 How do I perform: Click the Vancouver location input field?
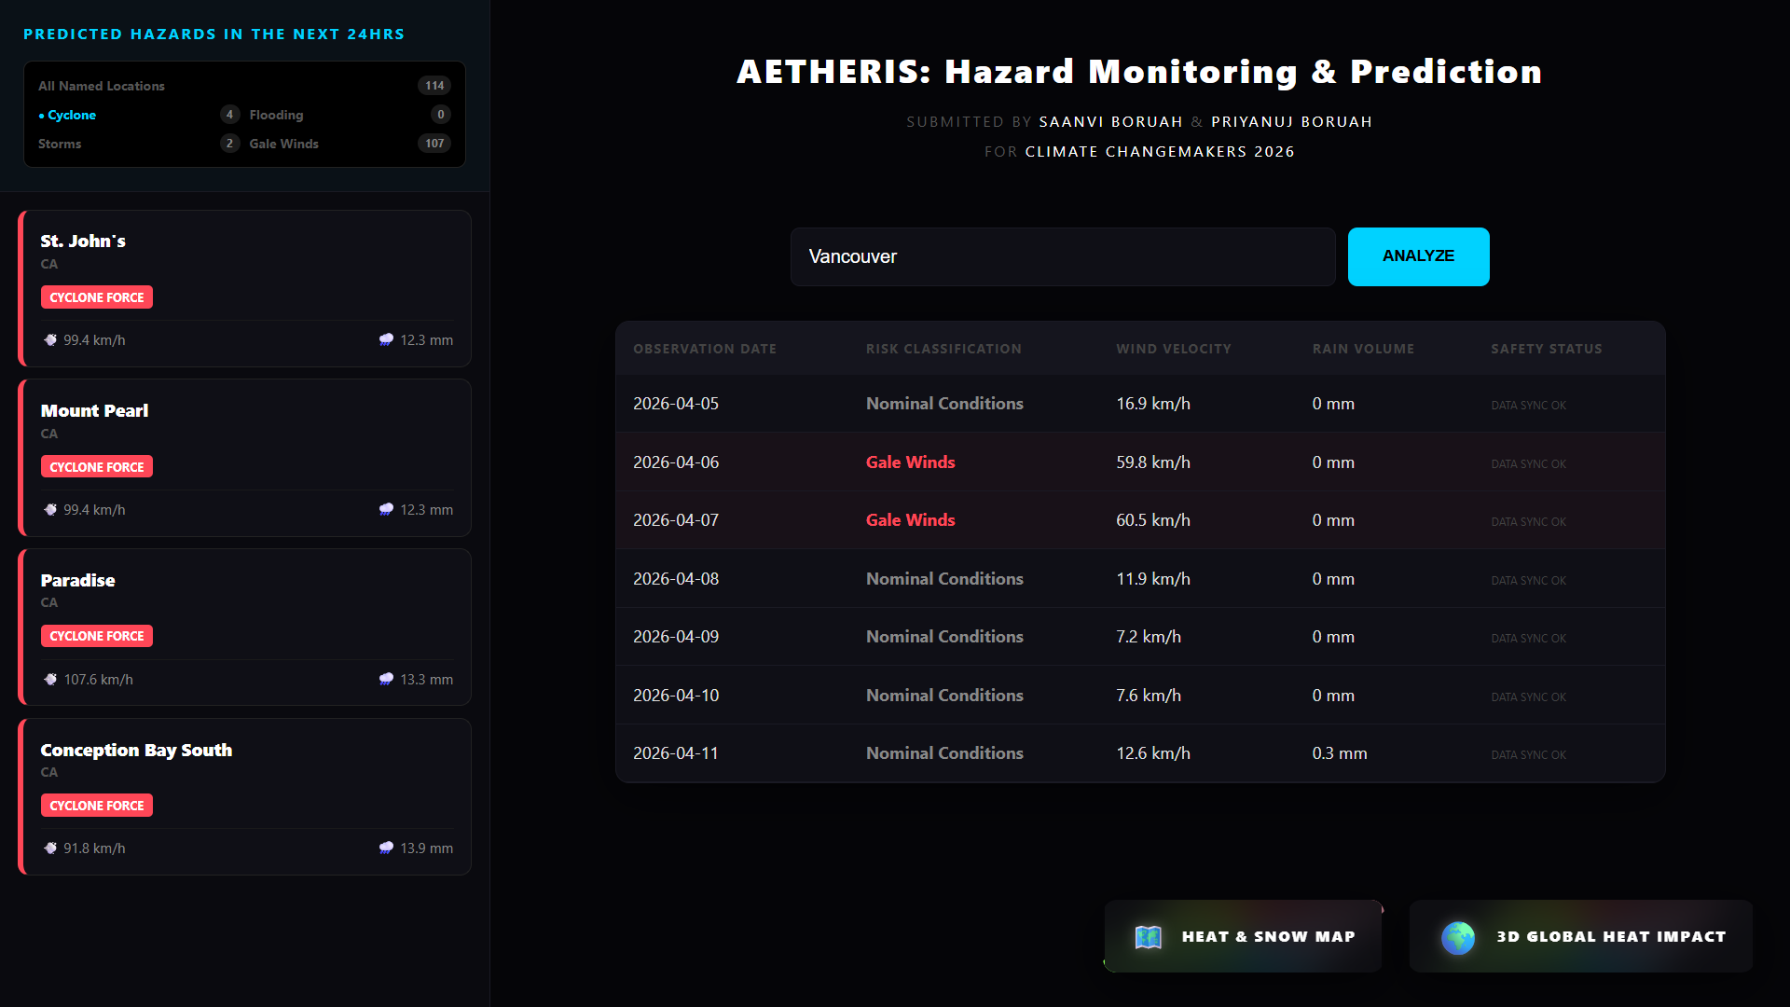coord(1063,257)
